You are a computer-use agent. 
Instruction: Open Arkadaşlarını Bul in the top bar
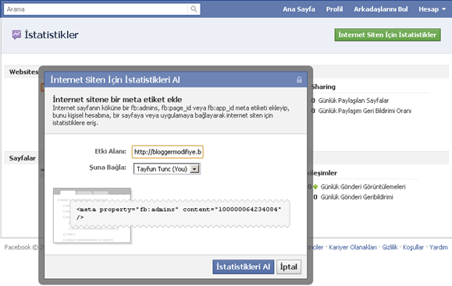(x=381, y=9)
